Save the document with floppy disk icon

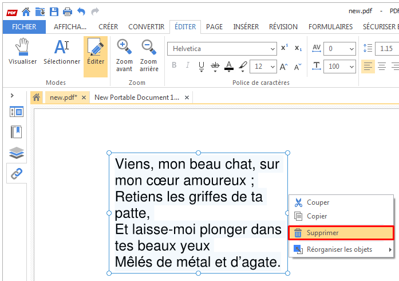pos(54,11)
